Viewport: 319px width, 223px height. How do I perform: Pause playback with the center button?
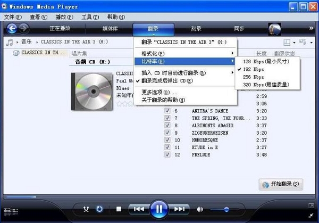tap(158, 209)
